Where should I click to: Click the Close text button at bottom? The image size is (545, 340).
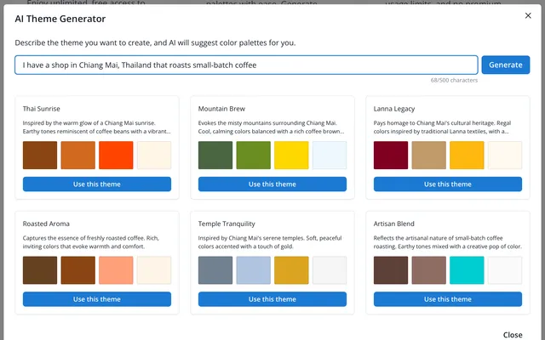pyautogui.click(x=513, y=335)
